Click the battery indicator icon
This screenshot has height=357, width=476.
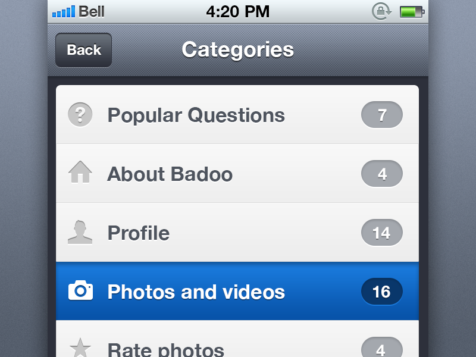[x=412, y=11]
